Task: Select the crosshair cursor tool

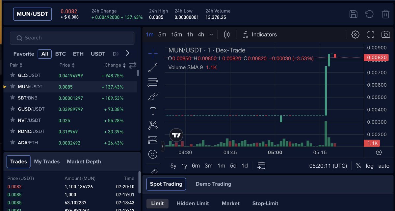Action: pos(153,53)
